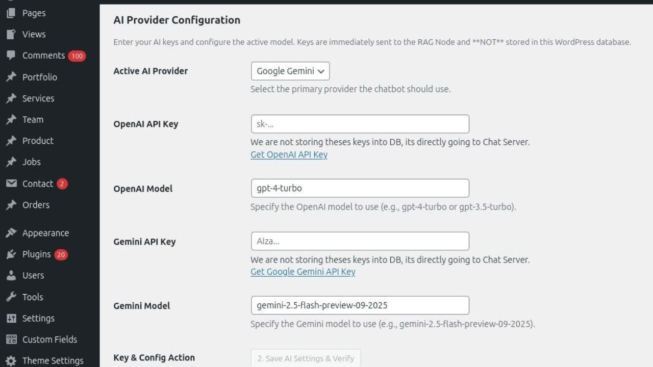Image resolution: width=653 pixels, height=367 pixels.
Task: Focus the OpenAI API Key field
Action: coord(360,124)
